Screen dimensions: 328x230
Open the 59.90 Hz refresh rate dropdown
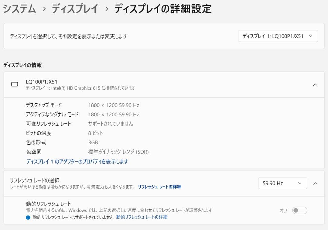pyautogui.click(x=282, y=183)
